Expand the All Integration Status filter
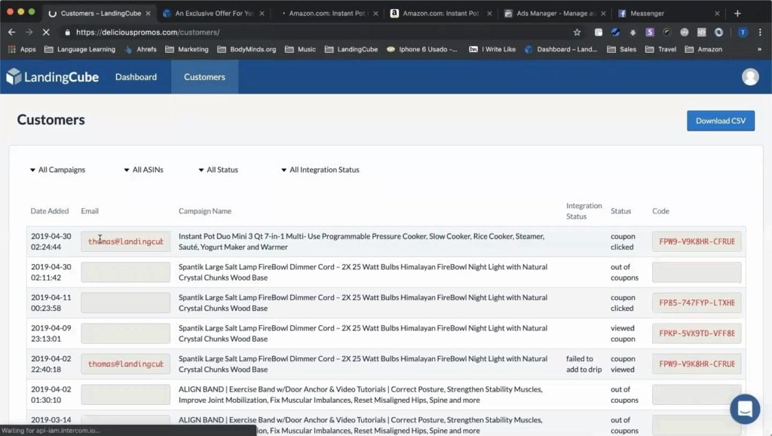Image resolution: width=772 pixels, height=436 pixels. pos(320,170)
